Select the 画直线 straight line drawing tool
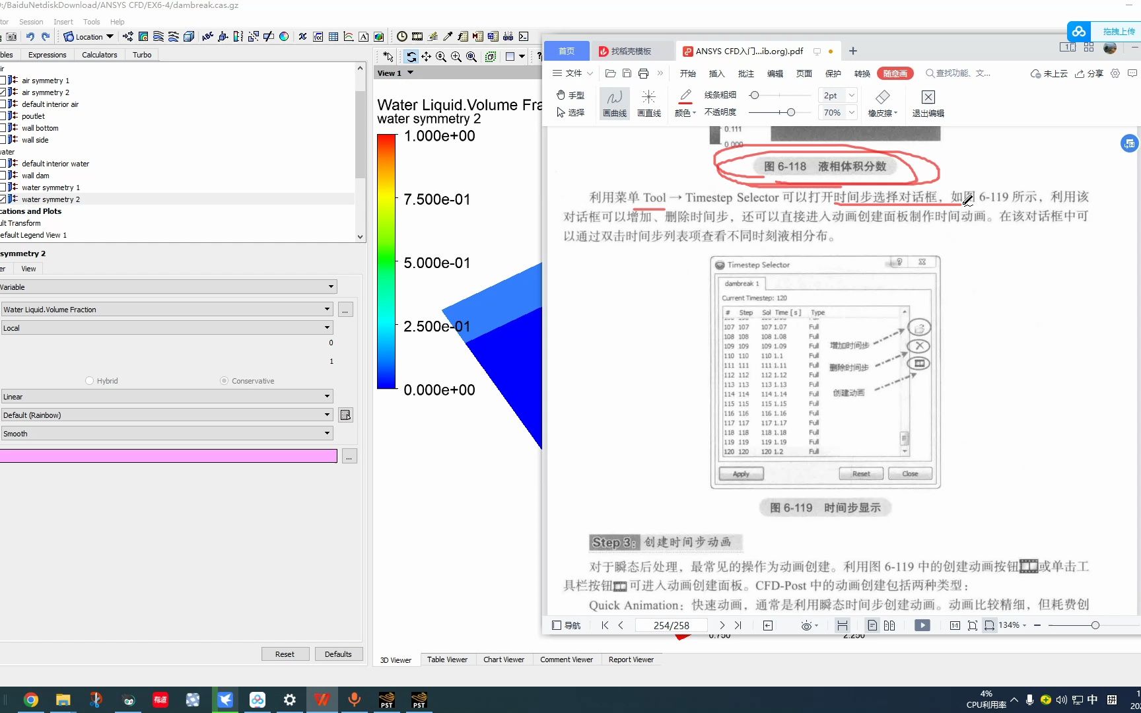The image size is (1141, 713). click(648, 103)
